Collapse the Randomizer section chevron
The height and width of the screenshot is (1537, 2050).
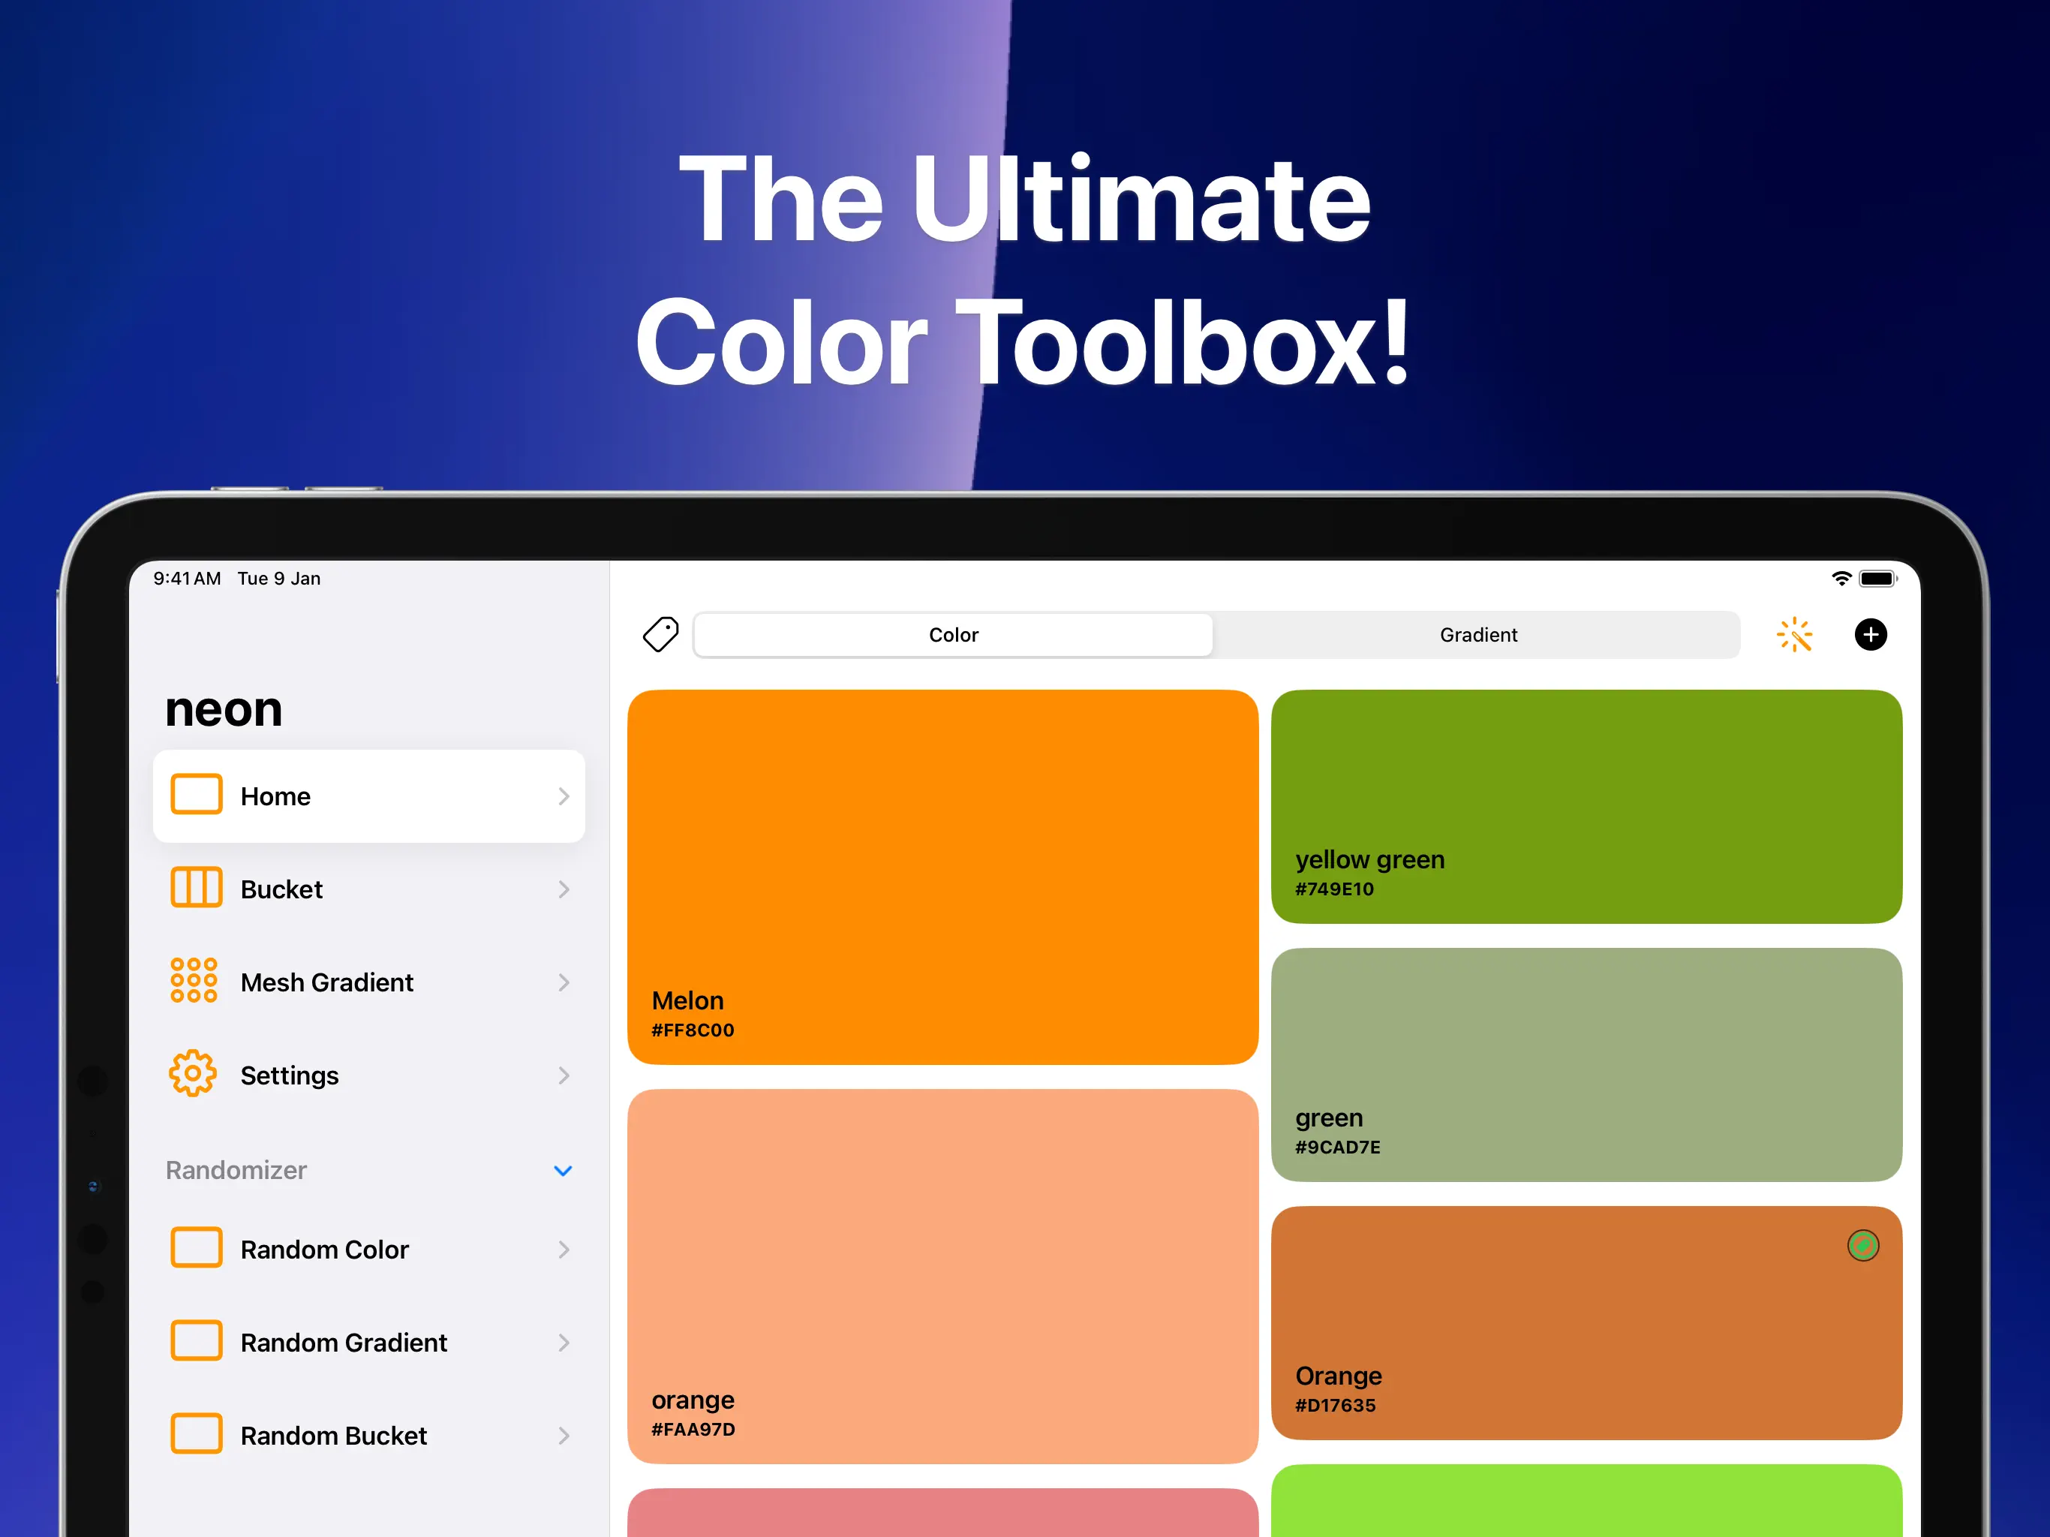point(563,1171)
